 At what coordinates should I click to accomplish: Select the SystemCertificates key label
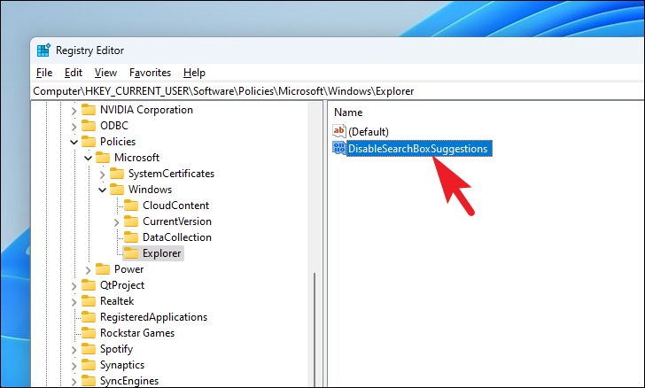tap(171, 174)
